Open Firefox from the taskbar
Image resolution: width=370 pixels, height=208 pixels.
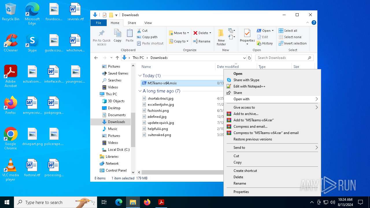[x=147, y=202]
